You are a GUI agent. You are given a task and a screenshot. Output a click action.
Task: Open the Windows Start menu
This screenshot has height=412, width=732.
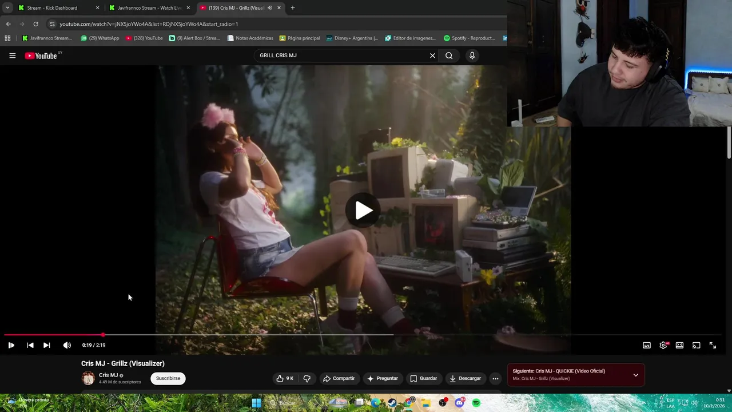coord(256,403)
